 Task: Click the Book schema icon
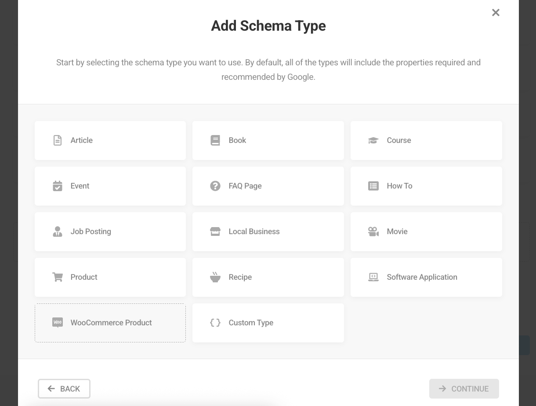coord(215,140)
